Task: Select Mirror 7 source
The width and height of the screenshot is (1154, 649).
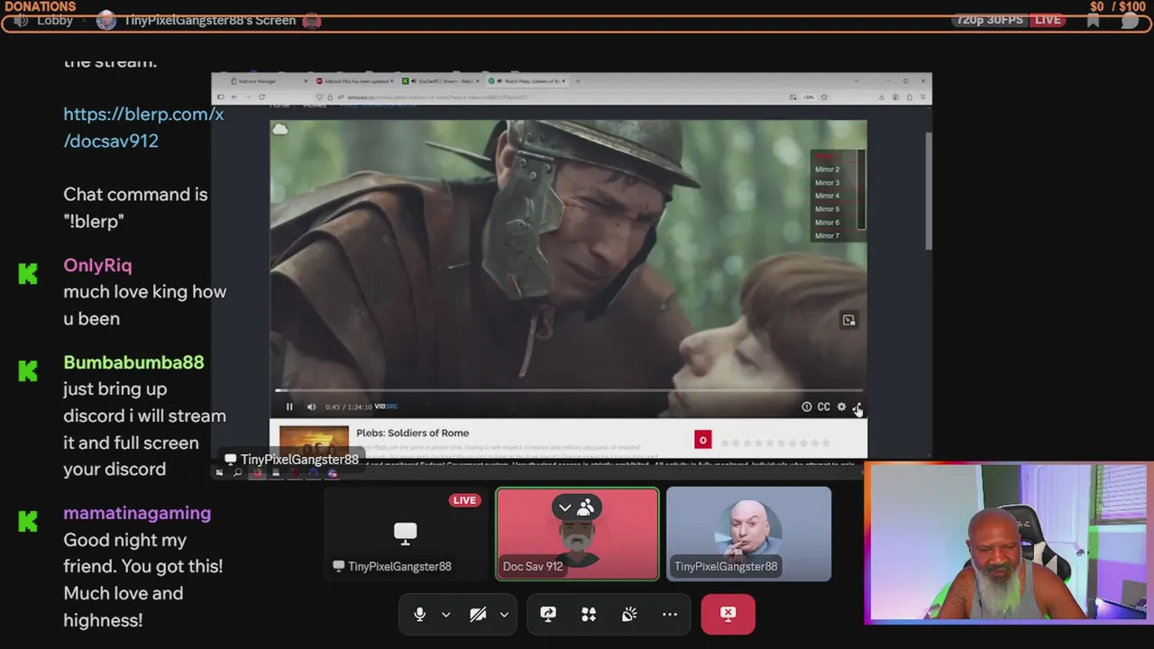Action: pos(827,236)
